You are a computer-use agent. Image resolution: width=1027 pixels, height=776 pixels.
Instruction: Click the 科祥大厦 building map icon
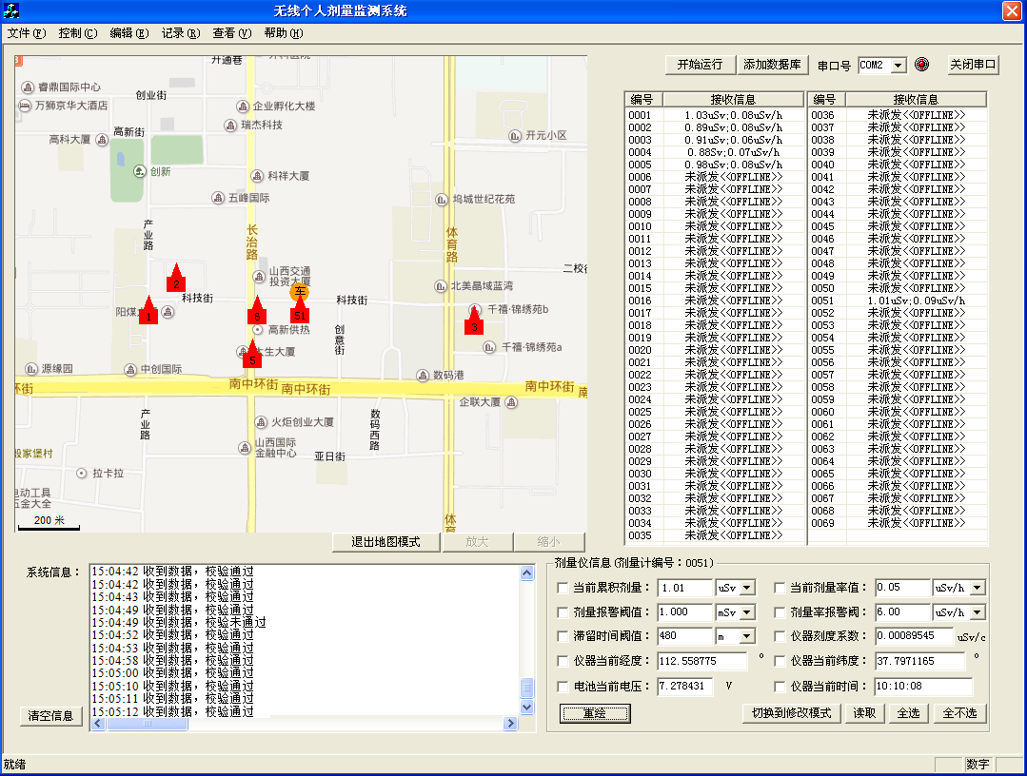257,175
